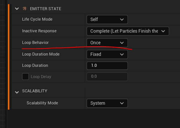Viewport: 180px width, 128px height.
Task: Click the Loop Duration value field
Action: coord(107,66)
